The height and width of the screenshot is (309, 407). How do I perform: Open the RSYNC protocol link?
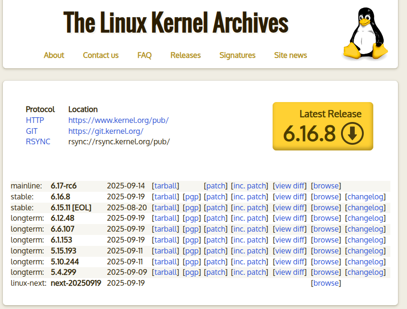[38, 141]
